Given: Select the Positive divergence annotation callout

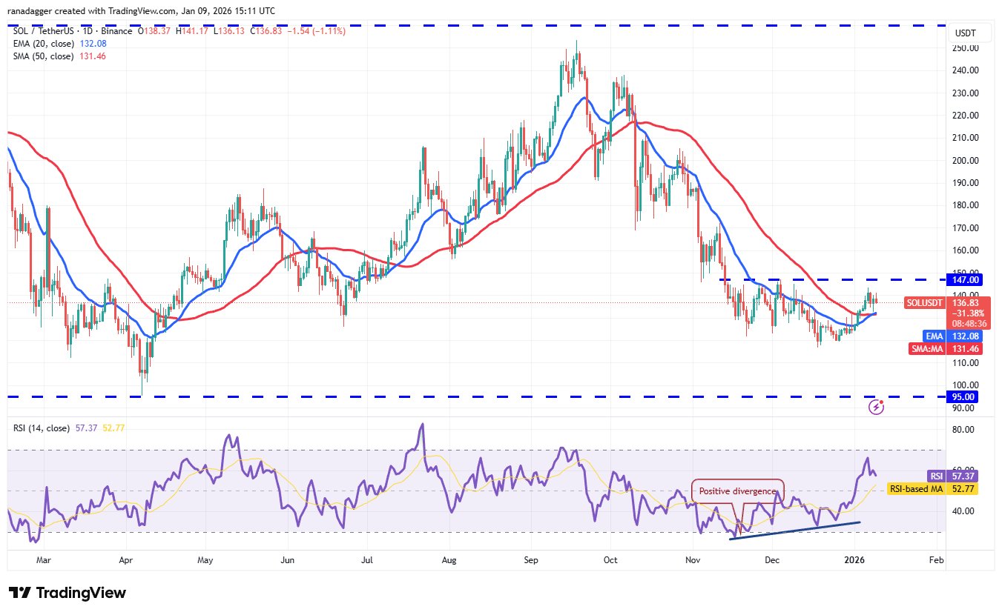Looking at the screenshot, I should point(736,491).
